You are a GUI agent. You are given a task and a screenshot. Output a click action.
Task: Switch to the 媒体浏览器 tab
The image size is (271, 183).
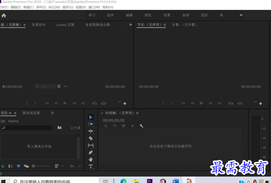coord(31,113)
